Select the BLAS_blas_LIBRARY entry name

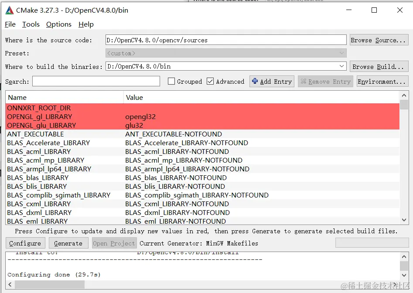point(38,178)
